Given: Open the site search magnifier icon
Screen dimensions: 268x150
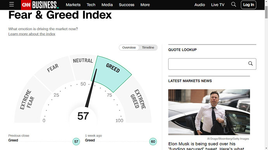Looking at the screenshot, I should click(x=233, y=4).
